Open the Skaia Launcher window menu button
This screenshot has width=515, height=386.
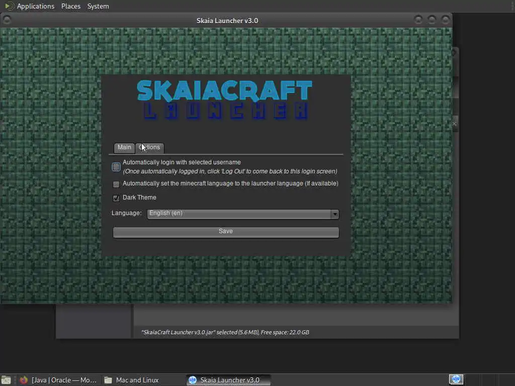pos(7,20)
